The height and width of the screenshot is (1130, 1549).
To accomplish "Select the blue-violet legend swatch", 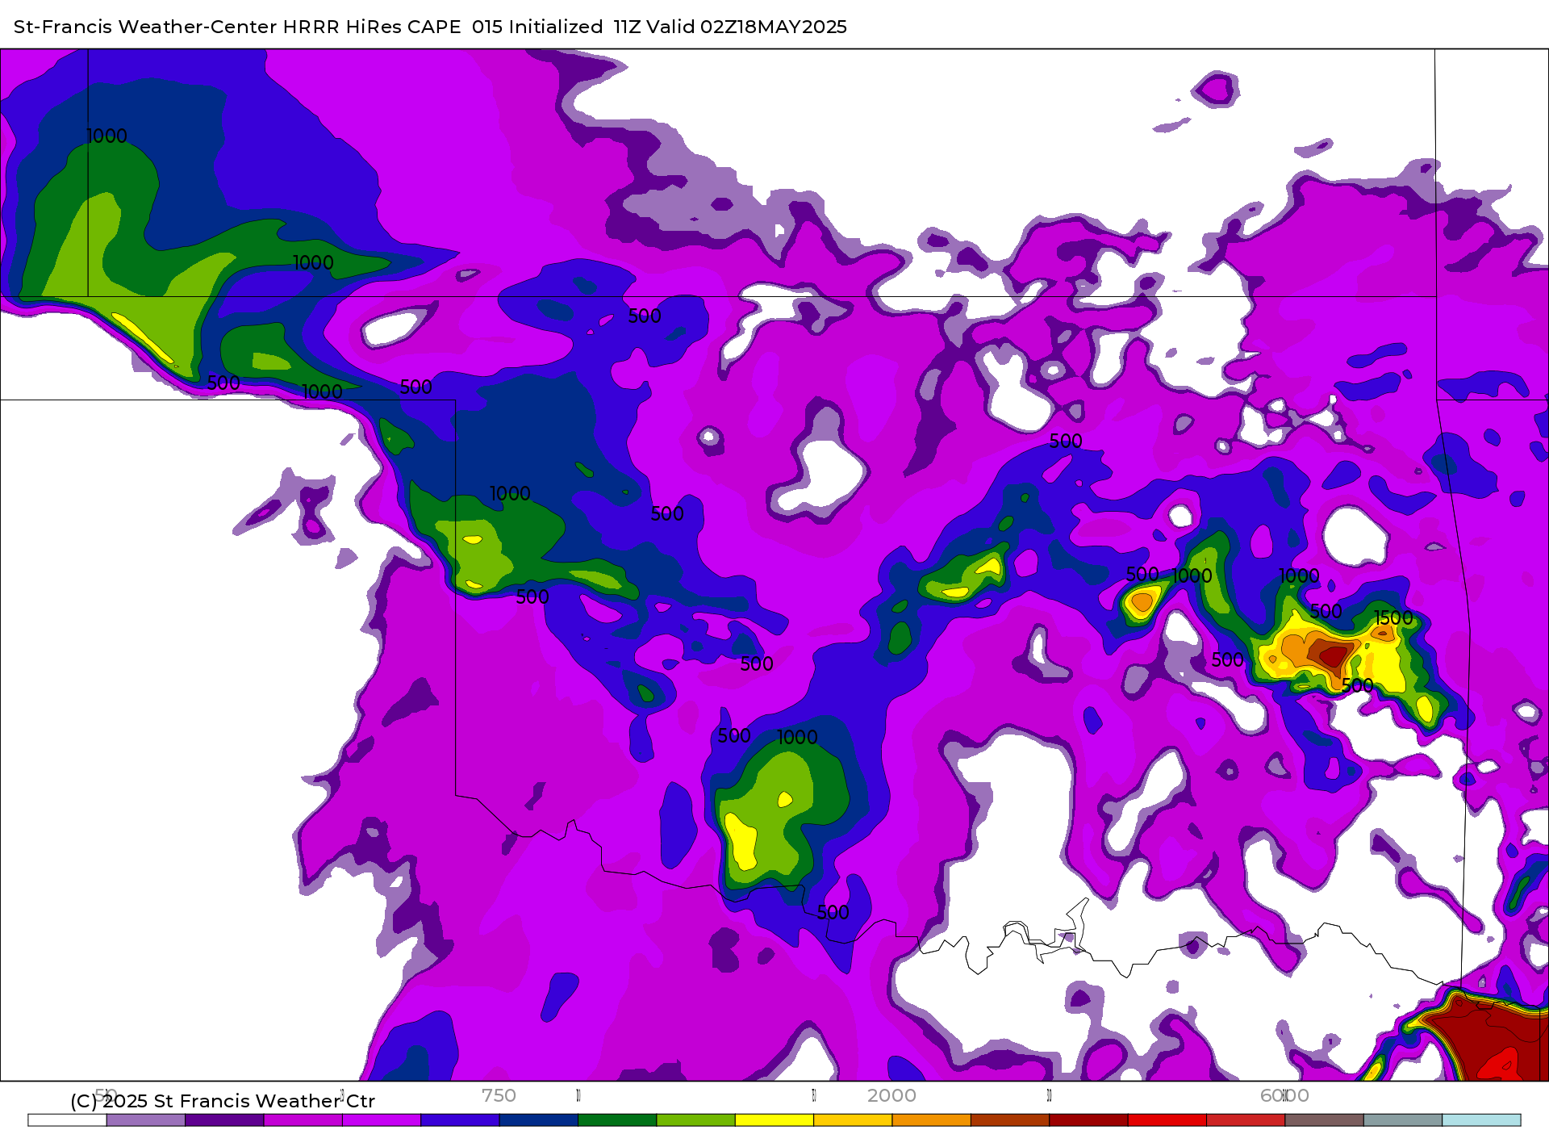I will coord(460,1120).
